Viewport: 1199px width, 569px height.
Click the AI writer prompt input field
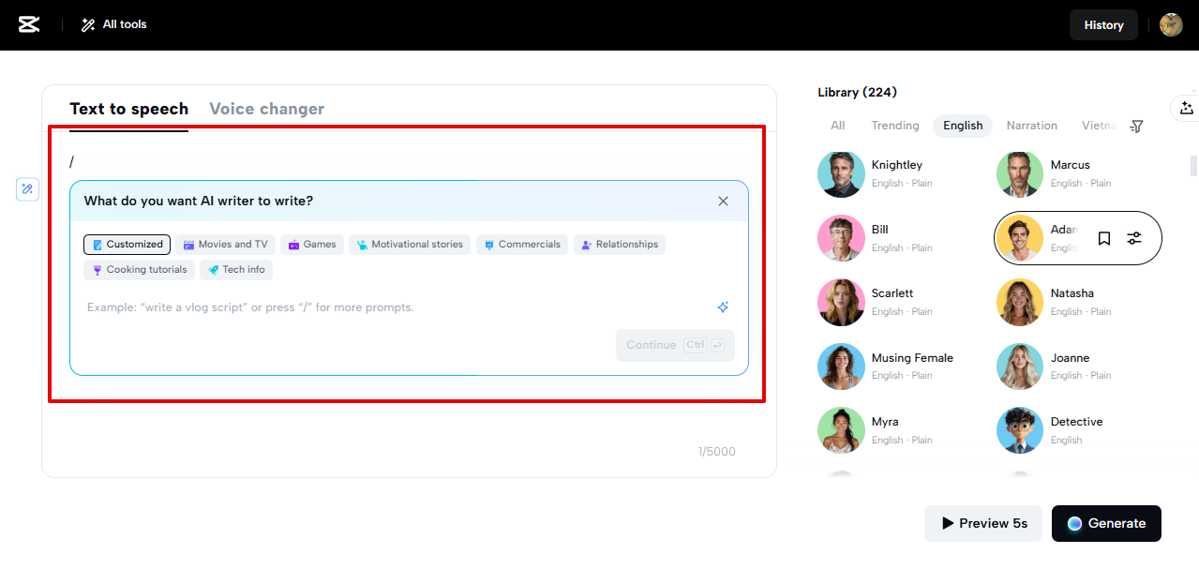(394, 307)
